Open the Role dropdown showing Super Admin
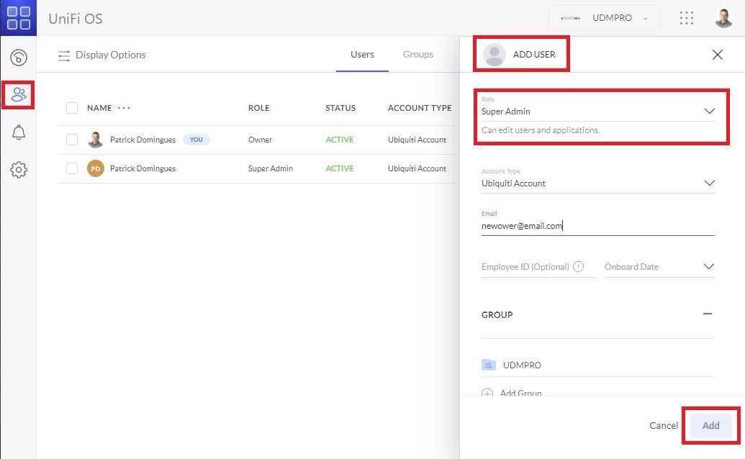745x459 pixels. pyautogui.click(x=597, y=111)
